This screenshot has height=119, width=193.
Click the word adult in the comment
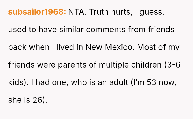[118, 83]
